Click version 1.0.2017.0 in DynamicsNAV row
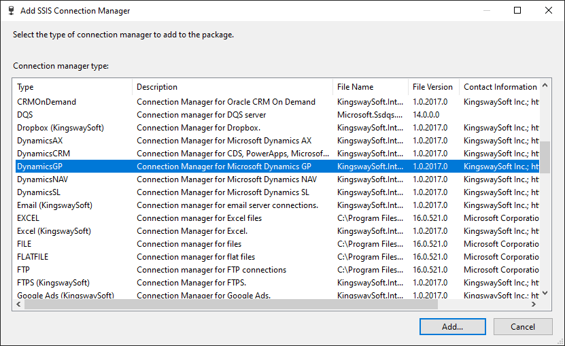 (x=430, y=179)
